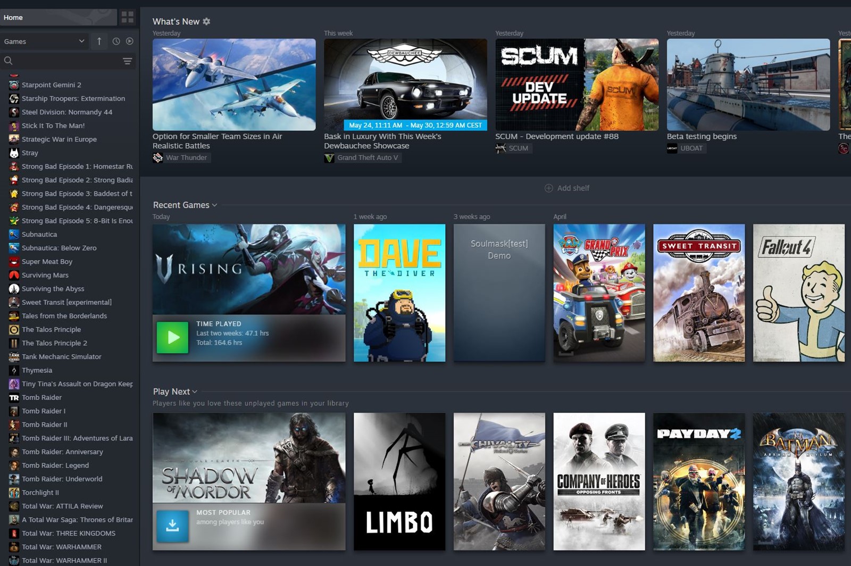The width and height of the screenshot is (851, 566).
Task: Click the UBOAT game tag icon
Action: click(672, 148)
